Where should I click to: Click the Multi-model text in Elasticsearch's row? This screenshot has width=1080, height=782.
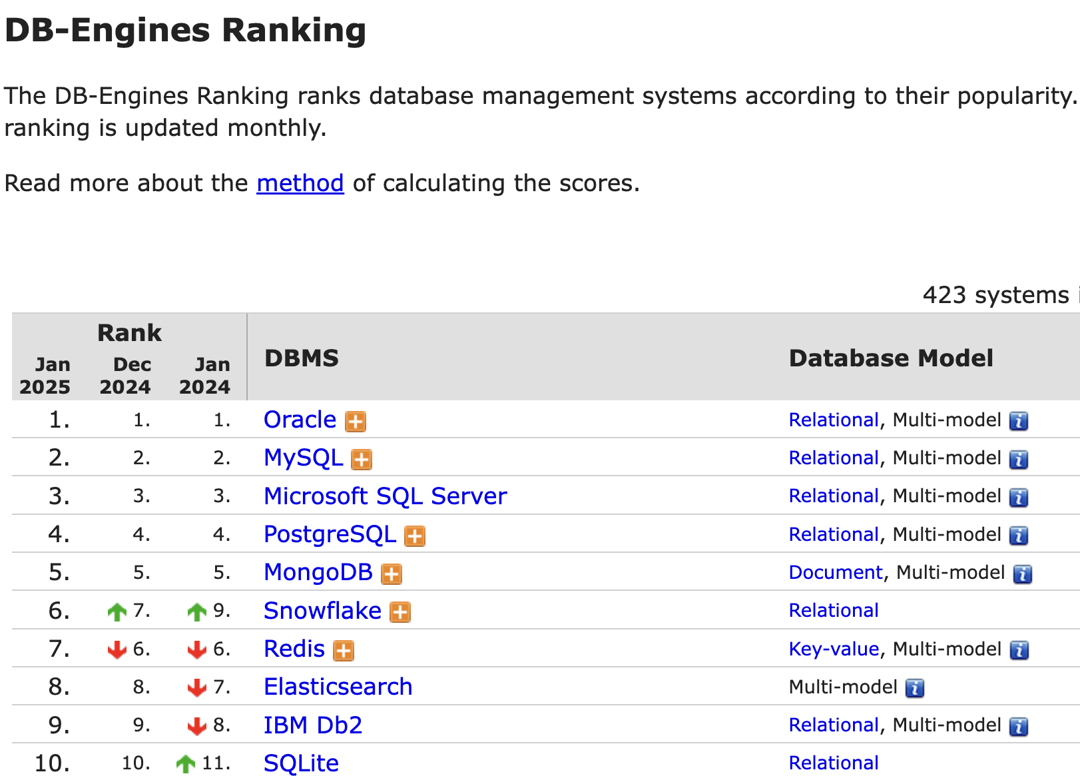(x=843, y=687)
